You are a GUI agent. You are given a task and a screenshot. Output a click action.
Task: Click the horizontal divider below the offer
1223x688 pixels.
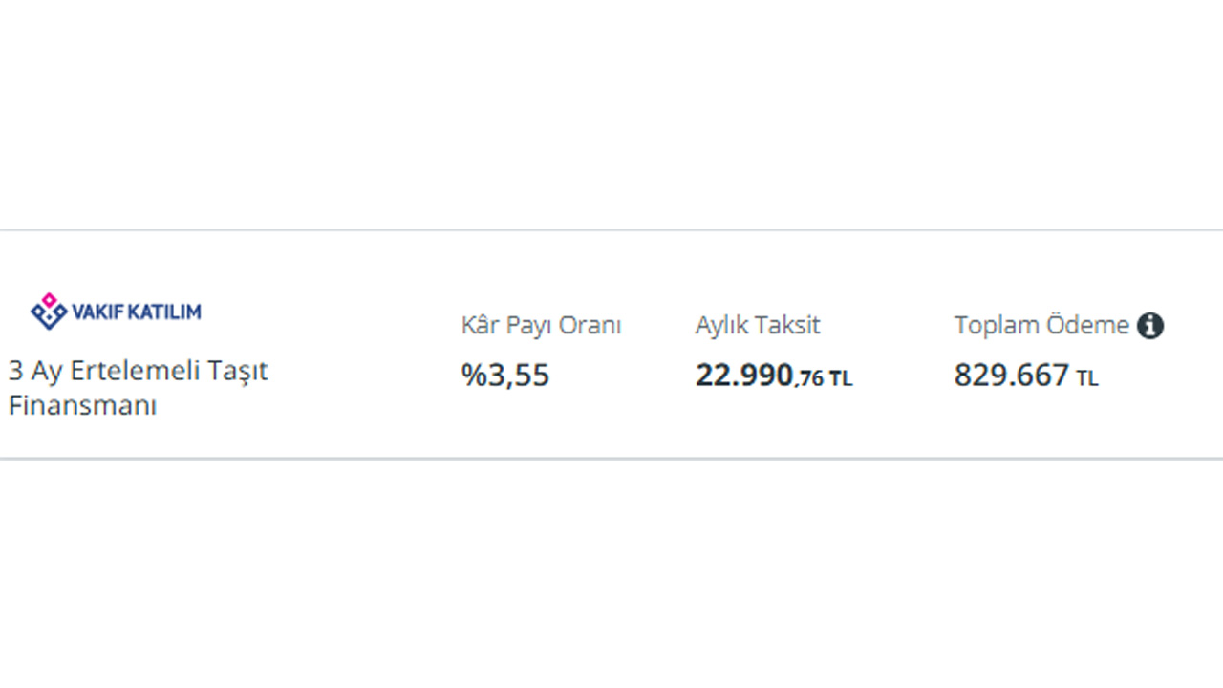[x=611, y=459]
